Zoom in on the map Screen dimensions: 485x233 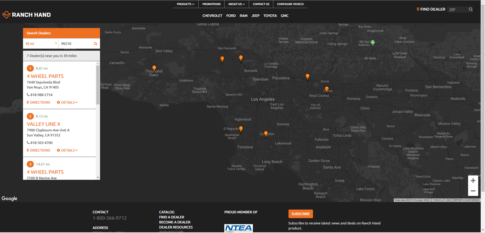click(473, 181)
